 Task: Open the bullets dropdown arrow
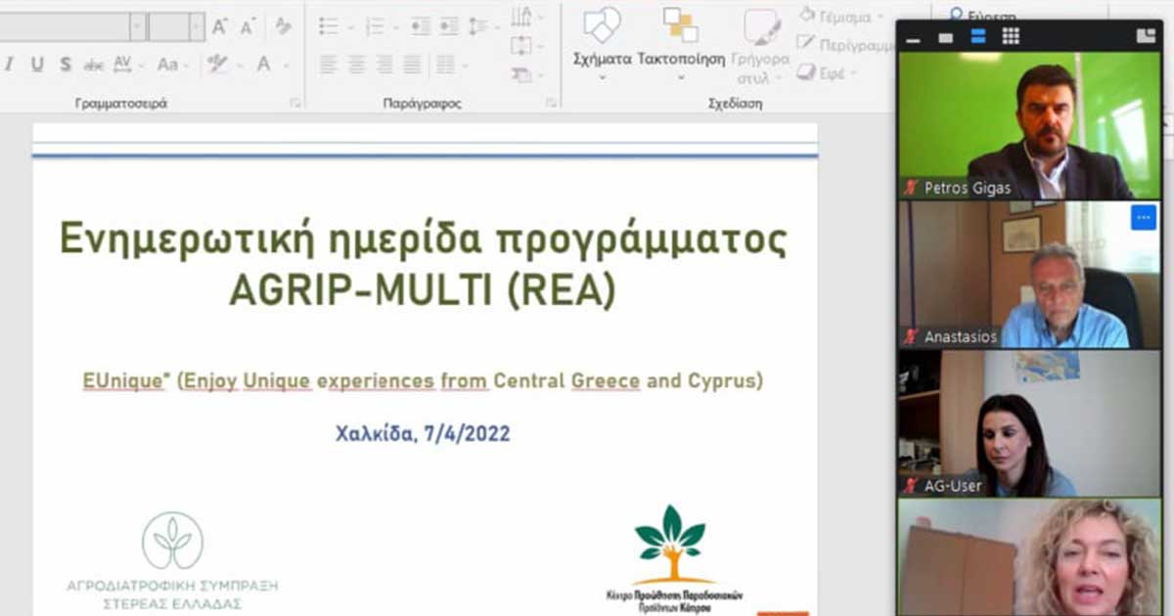tap(349, 27)
